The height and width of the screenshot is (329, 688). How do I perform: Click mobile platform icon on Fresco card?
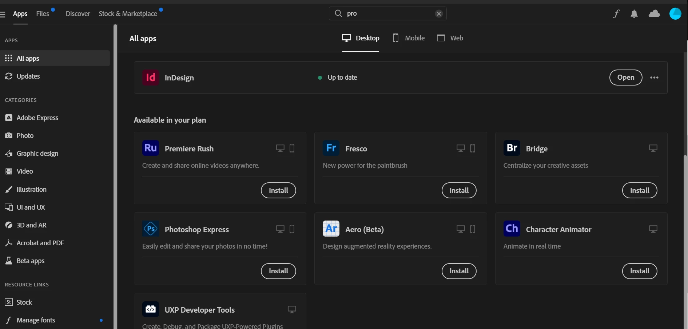[473, 148]
